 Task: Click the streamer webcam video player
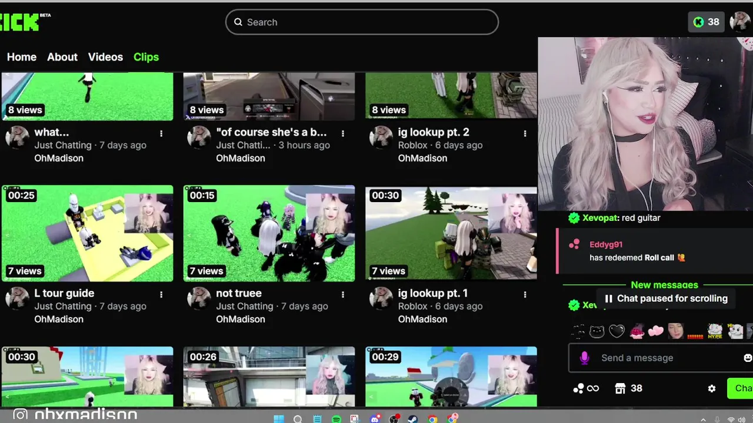coord(645,124)
